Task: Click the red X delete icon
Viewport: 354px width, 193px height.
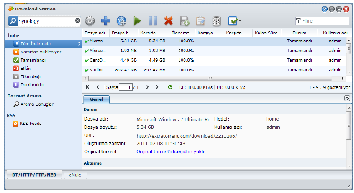Action: (168, 20)
